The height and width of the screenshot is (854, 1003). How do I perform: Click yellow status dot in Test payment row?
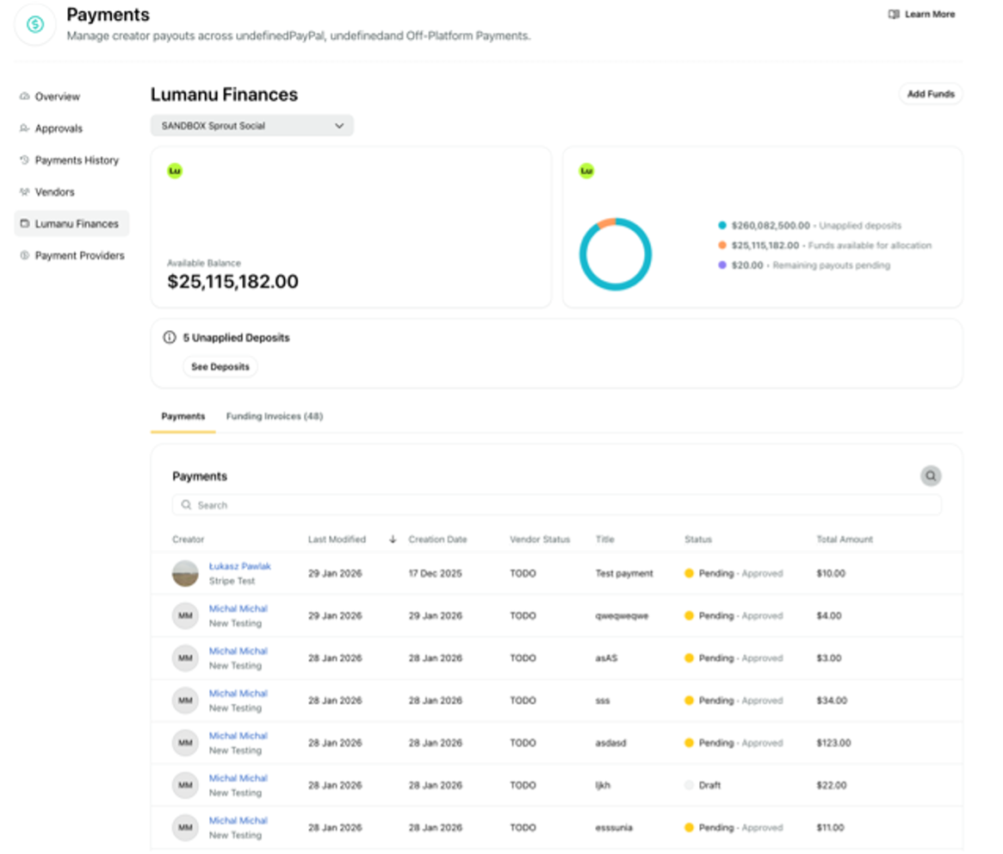click(689, 573)
